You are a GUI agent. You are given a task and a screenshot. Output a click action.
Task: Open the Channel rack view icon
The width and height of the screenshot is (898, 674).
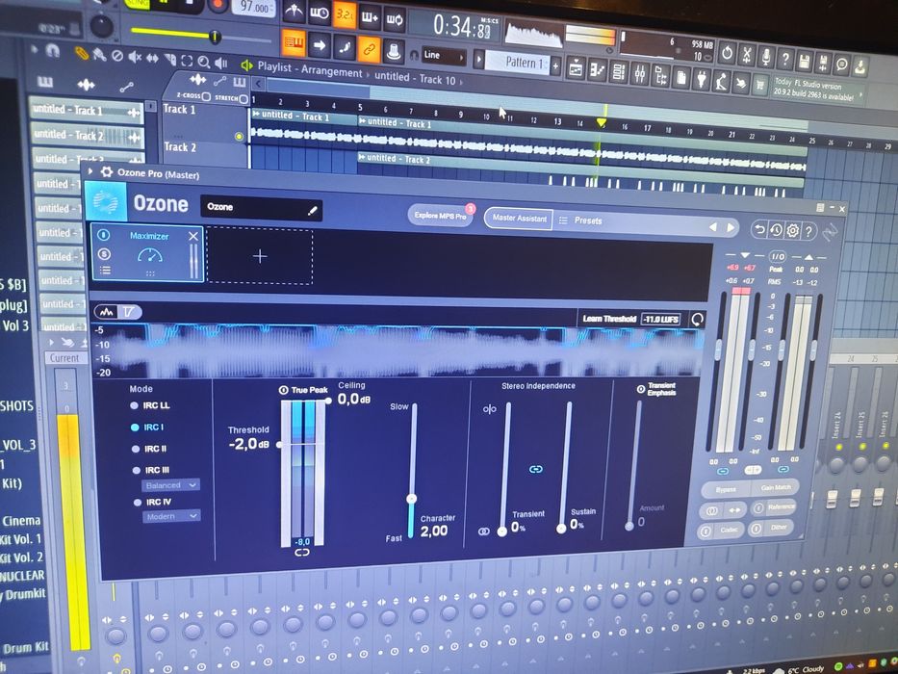pyautogui.click(x=619, y=71)
